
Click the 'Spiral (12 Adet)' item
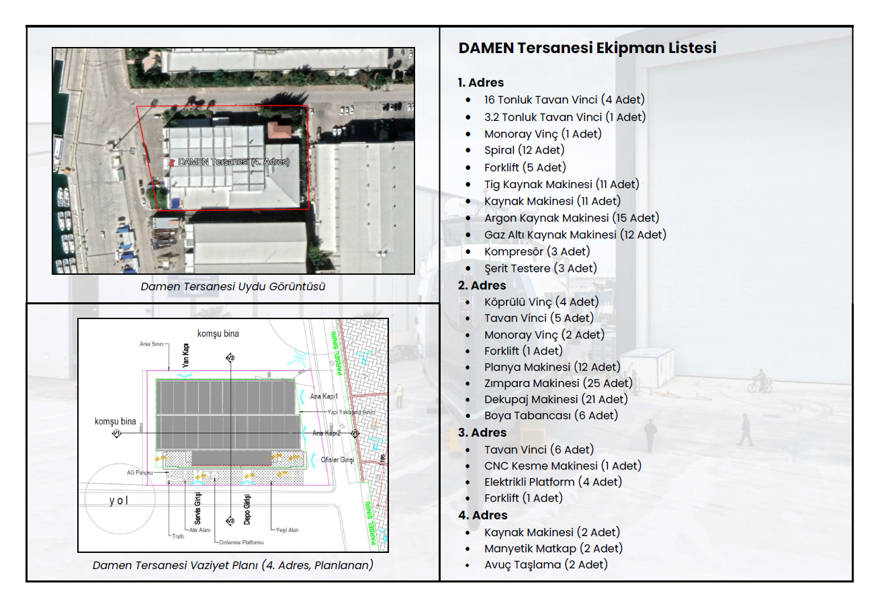click(524, 150)
